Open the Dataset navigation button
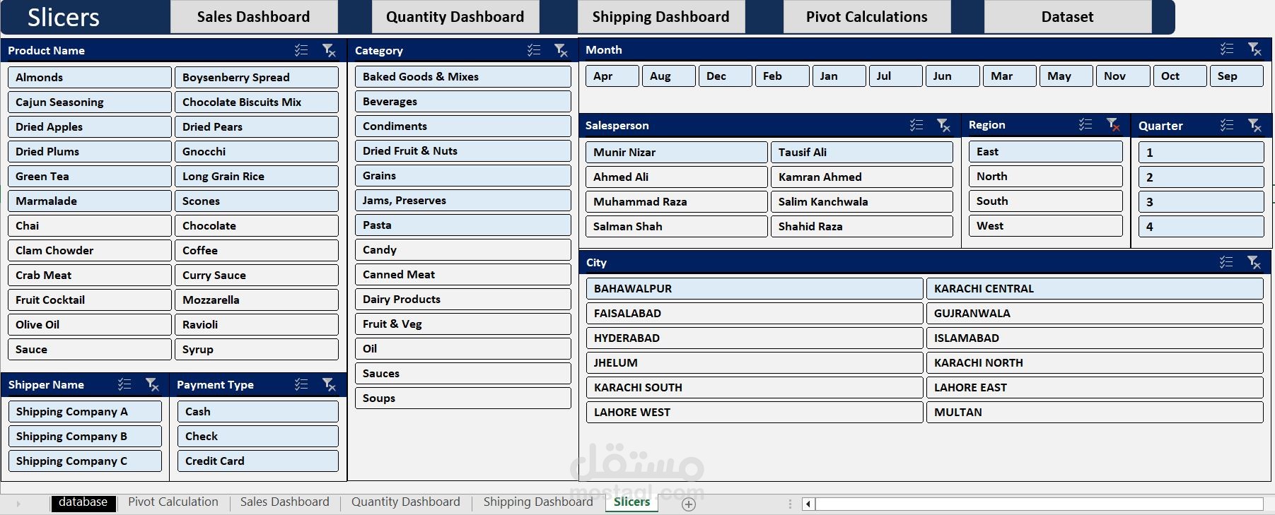1275x515 pixels. click(x=1068, y=17)
